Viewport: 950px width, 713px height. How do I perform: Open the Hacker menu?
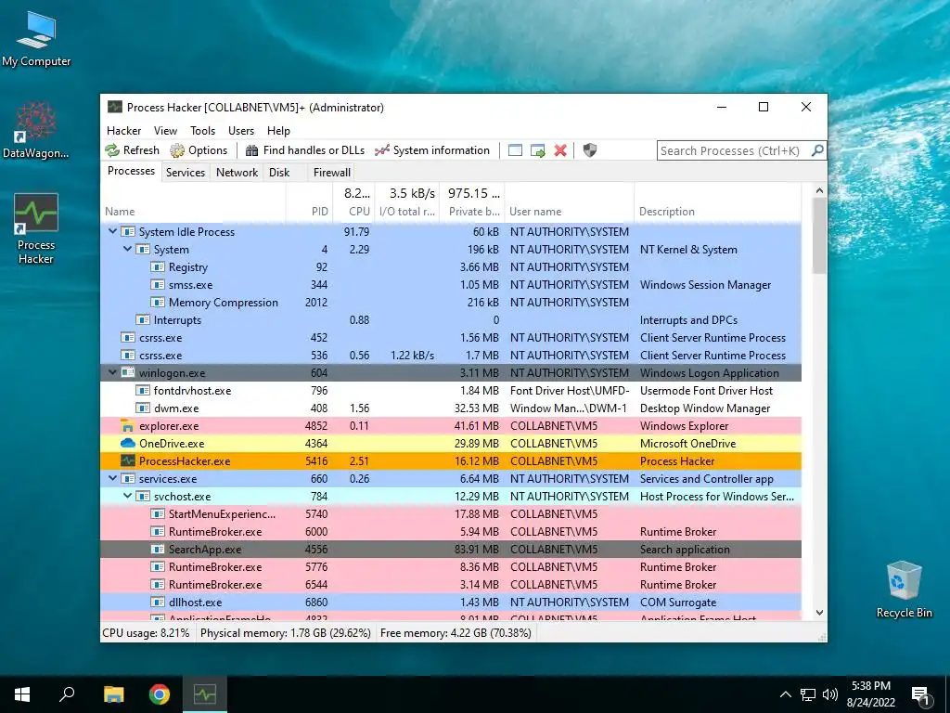pyautogui.click(x=123, y=130)
